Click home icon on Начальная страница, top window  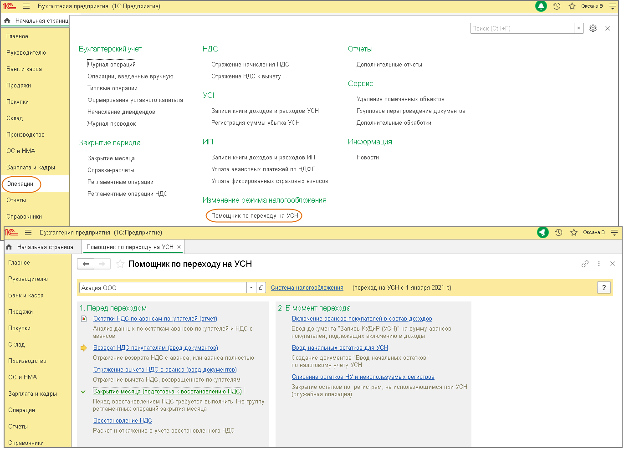(x=7, y=20)
